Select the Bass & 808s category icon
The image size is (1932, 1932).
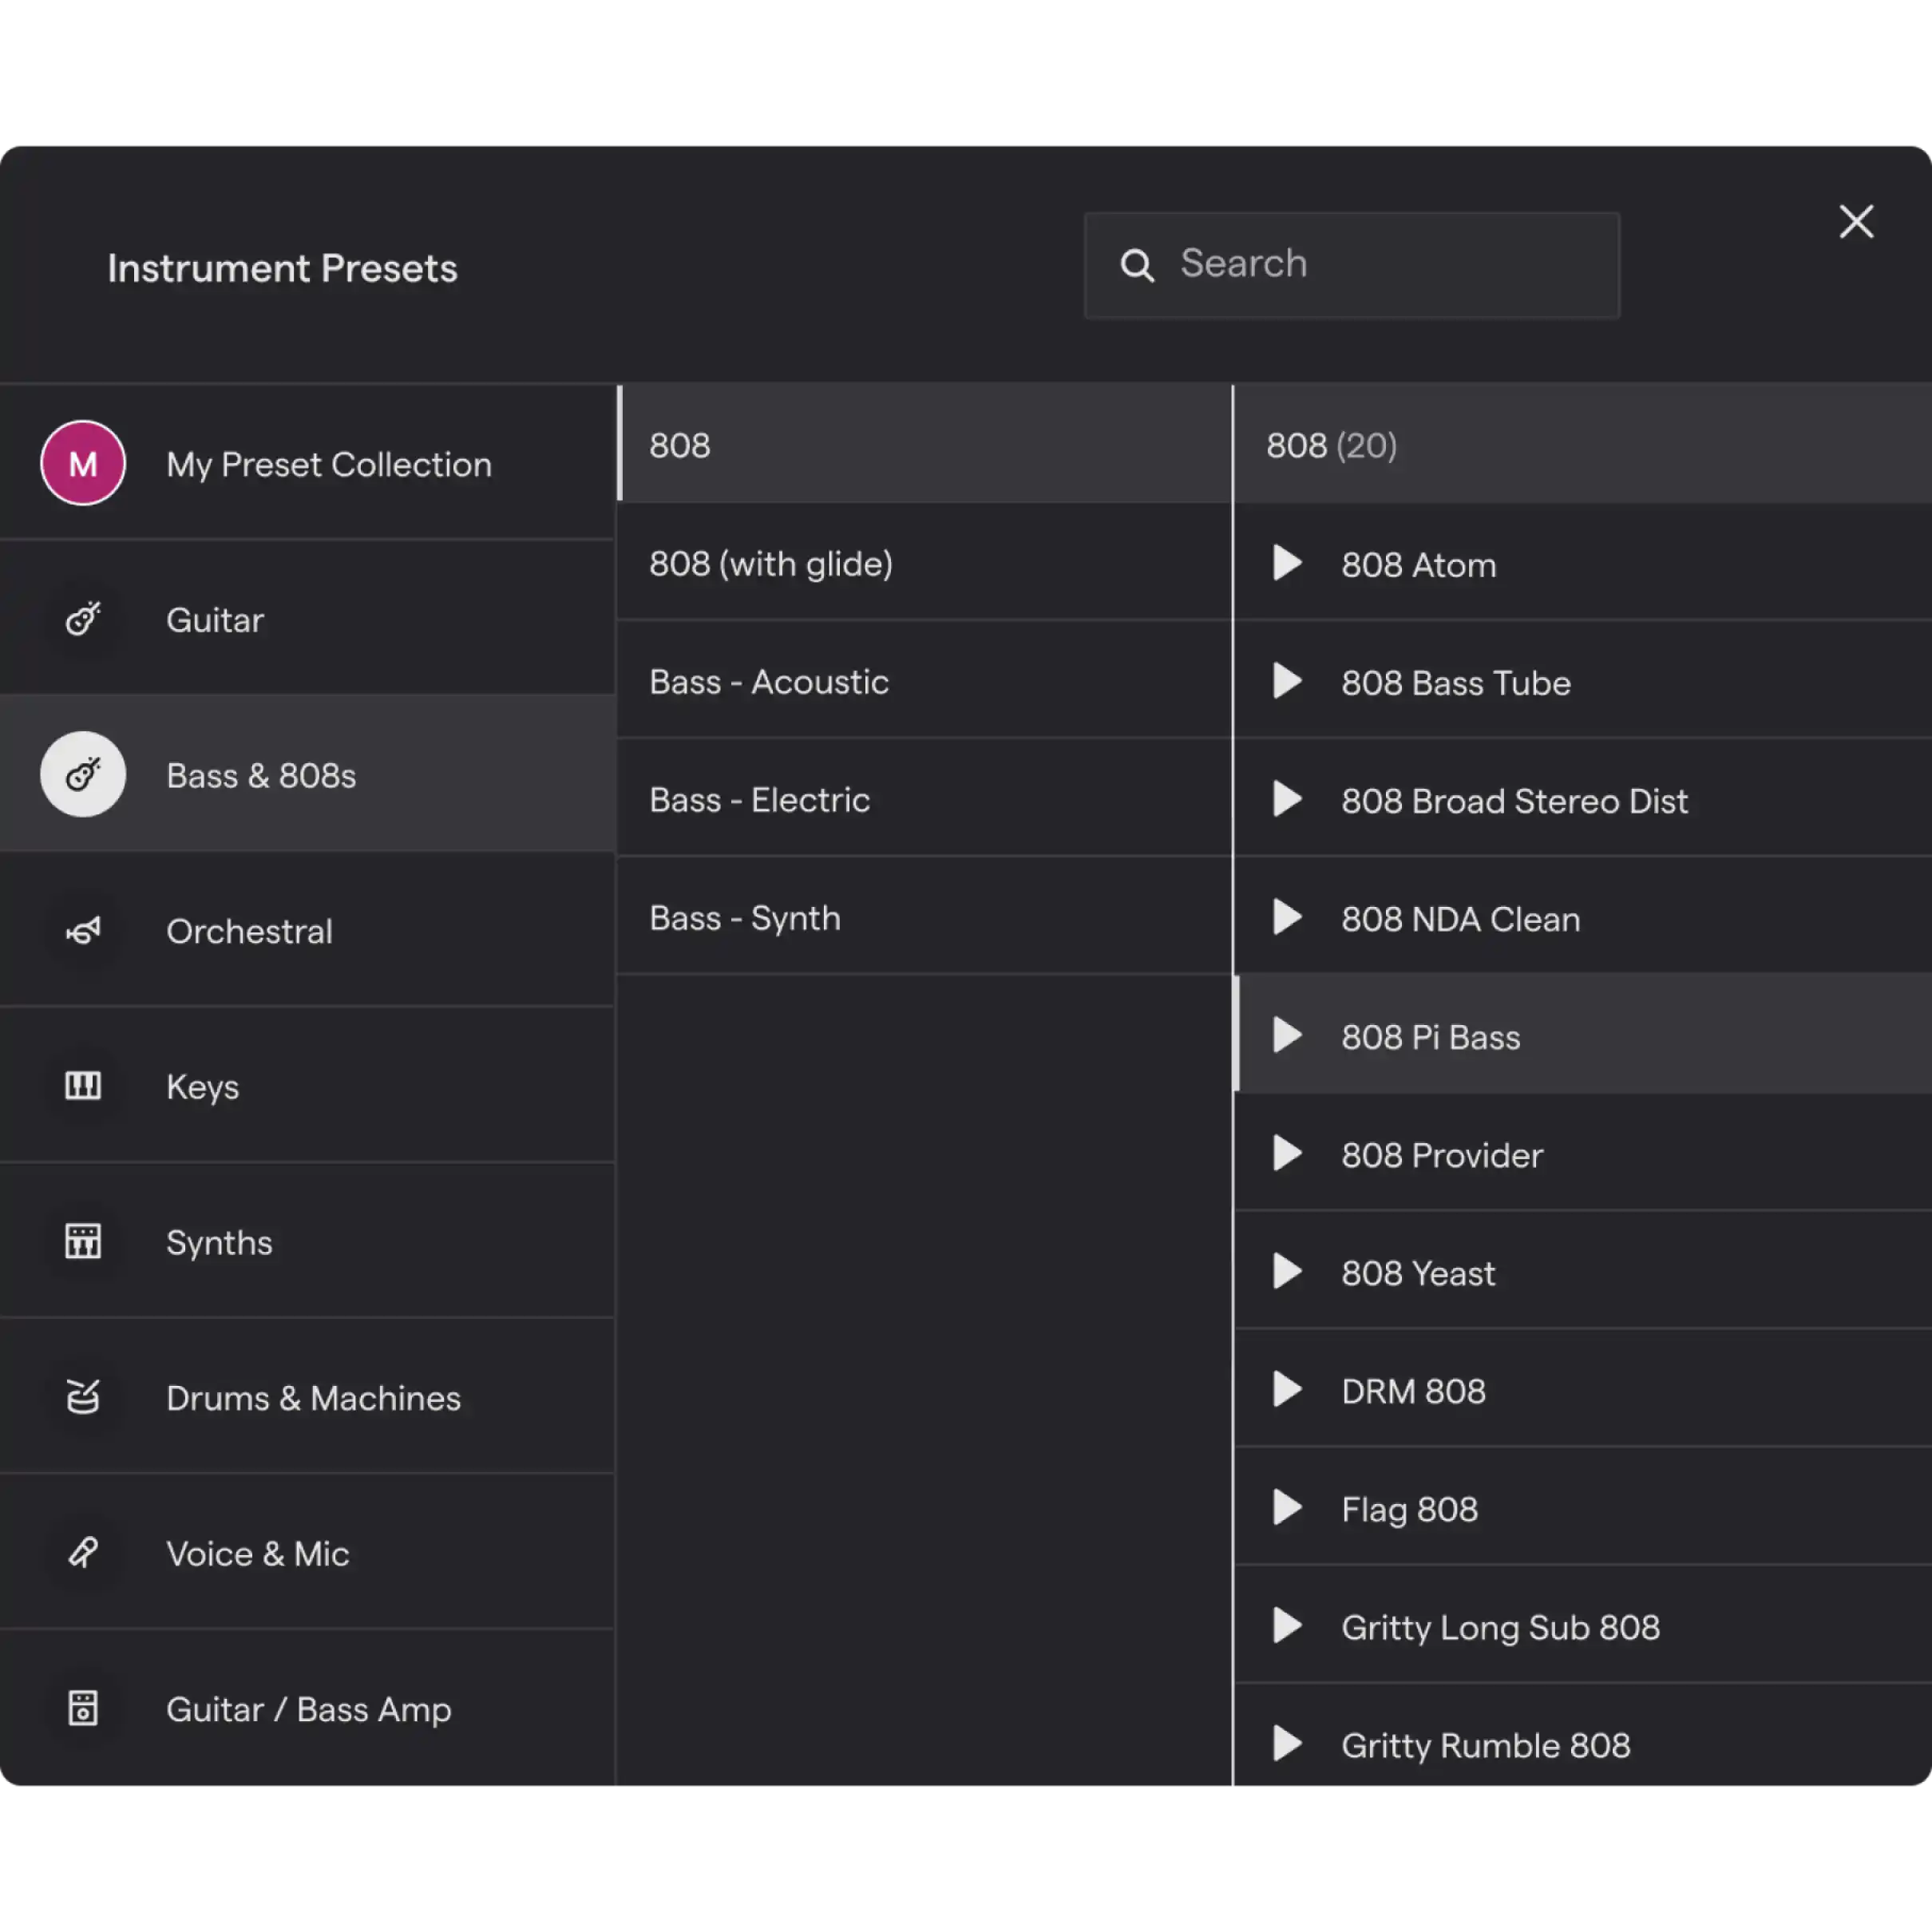pos(81,775)
